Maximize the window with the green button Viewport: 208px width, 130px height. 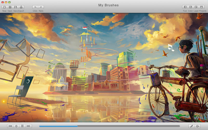(x=9, y=2)
